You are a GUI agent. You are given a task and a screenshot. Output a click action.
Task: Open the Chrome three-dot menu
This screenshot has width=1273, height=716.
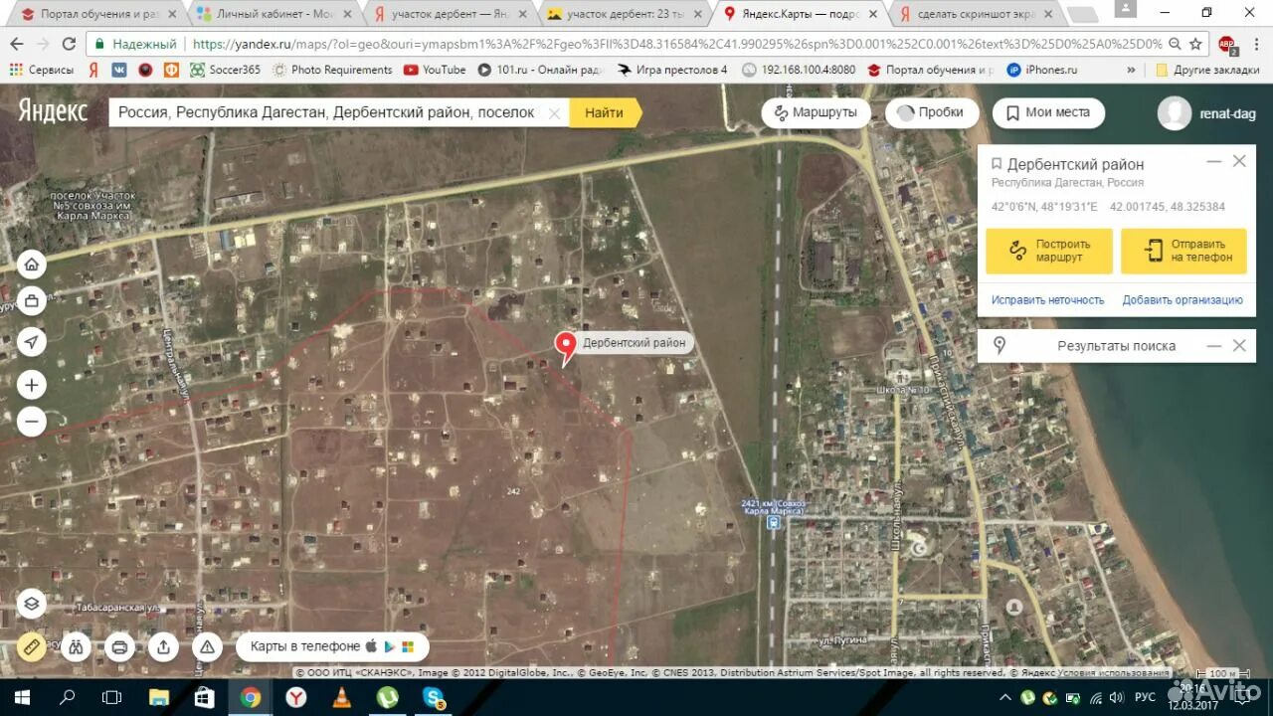point(1255,45)
